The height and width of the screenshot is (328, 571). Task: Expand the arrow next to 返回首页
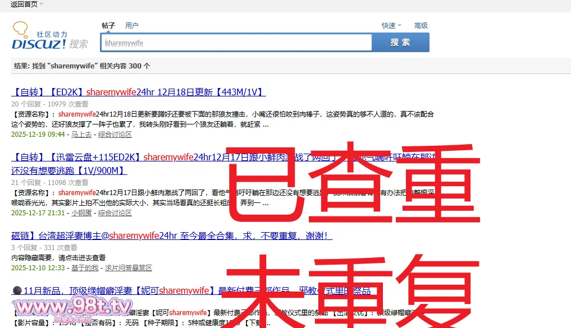point(42,4)
